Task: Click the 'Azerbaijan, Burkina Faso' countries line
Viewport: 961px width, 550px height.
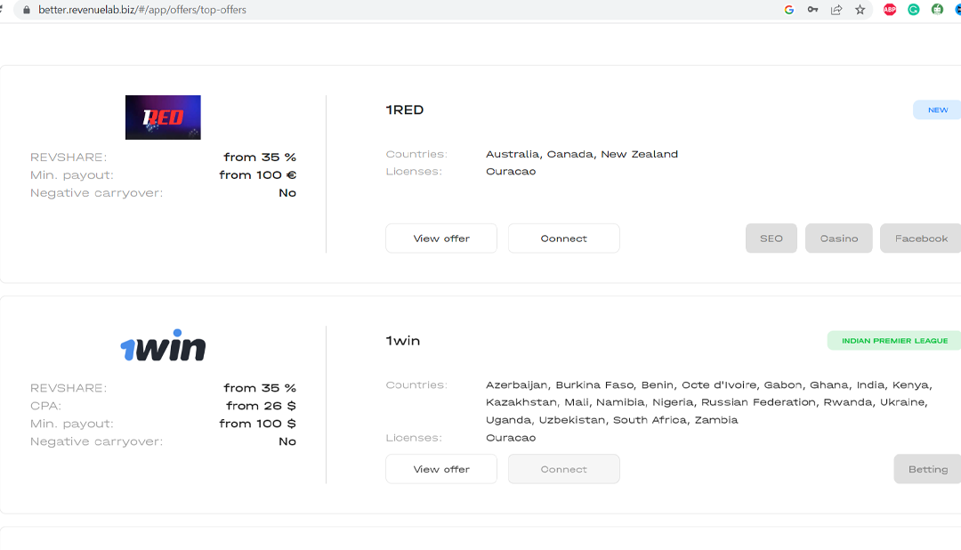Action: (x=709, y=385)
